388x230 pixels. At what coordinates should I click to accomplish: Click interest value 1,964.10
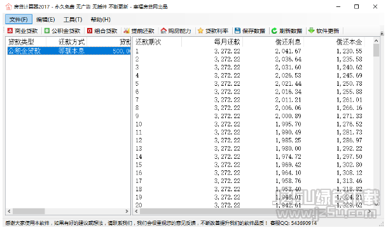click(288, 173)
